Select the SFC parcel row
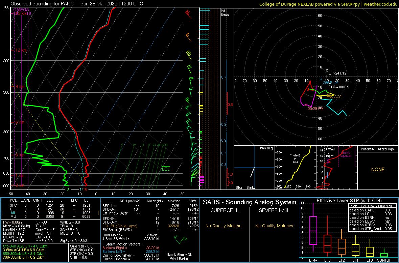399x263 pixels. point(50,205)
